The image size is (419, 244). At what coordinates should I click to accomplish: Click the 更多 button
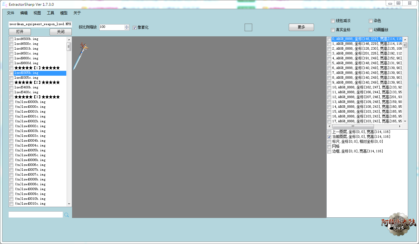pyautogui.click(x=301, y=27)
